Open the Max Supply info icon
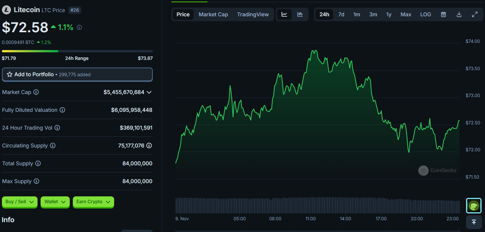This screenshot has height=232, width=485. tap(36, 181)
